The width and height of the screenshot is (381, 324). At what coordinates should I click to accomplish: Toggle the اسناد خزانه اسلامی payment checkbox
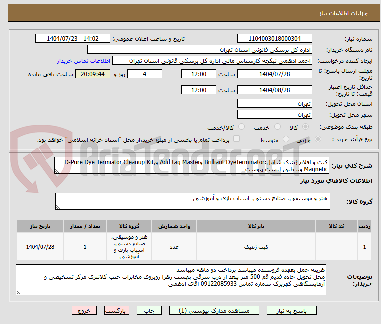pos(237,139)
